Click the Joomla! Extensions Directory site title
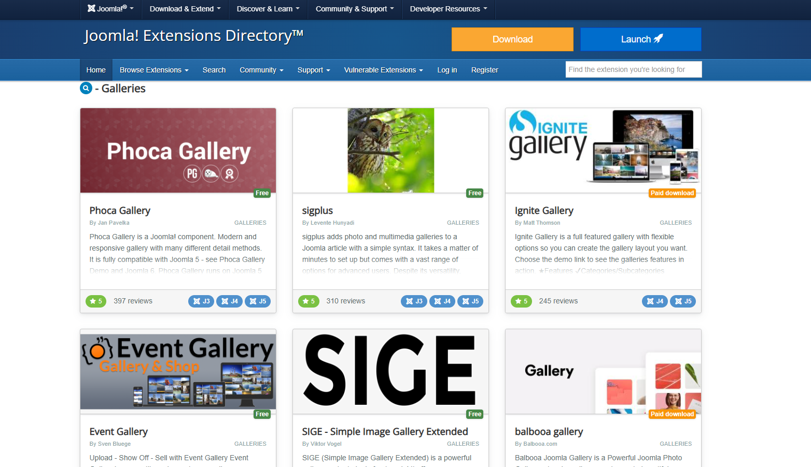The height and width of the screenshot is (467, 811). point(193,36)
